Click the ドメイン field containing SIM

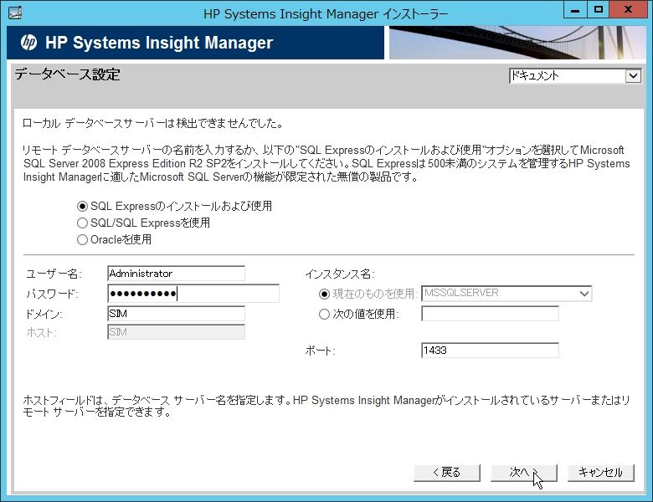[x=176, y=314]
